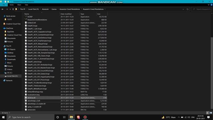
Task: Click the file list vertical scrollbar
Action: [x=212, y=73]
